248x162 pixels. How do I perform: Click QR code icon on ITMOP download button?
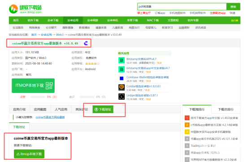coord(49,86)
